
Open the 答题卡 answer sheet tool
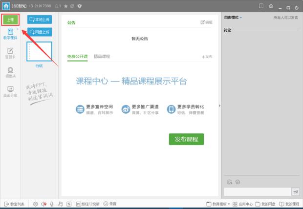click(x=10, y=52)
